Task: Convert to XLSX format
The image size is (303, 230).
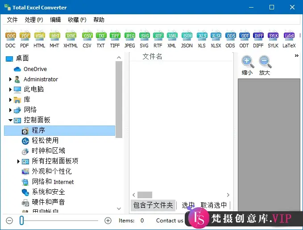Action: pos(216,39)
